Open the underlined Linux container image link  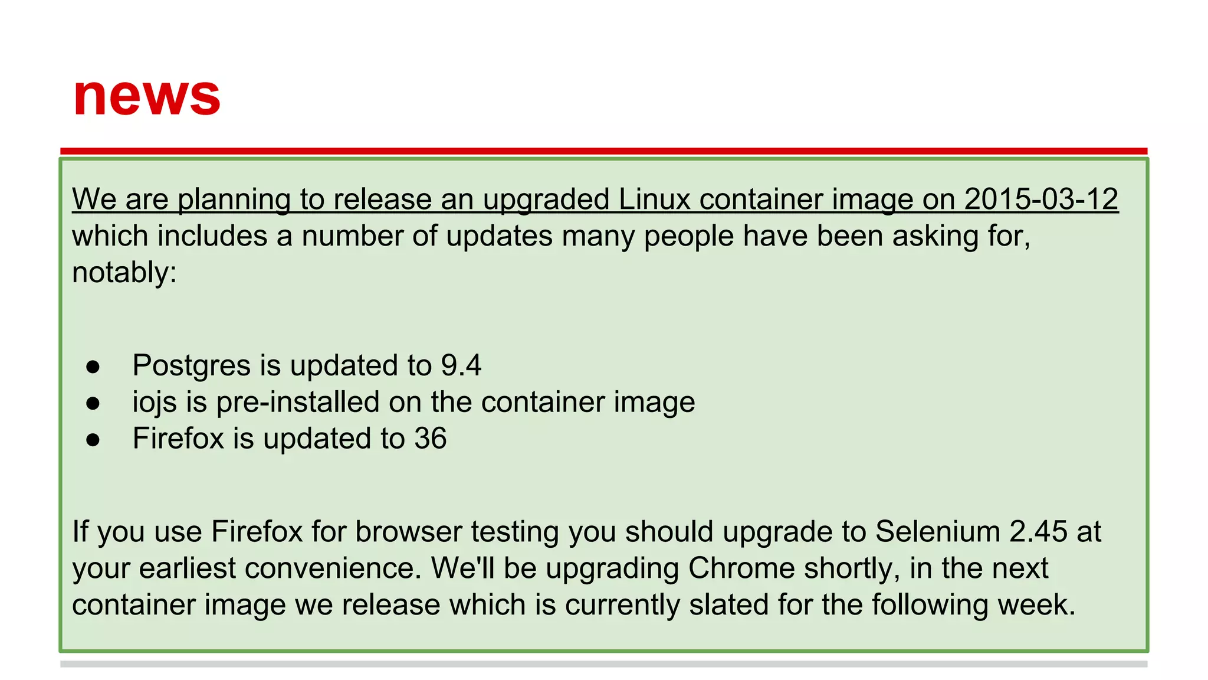pyautogui.click(x=595, y=199)
